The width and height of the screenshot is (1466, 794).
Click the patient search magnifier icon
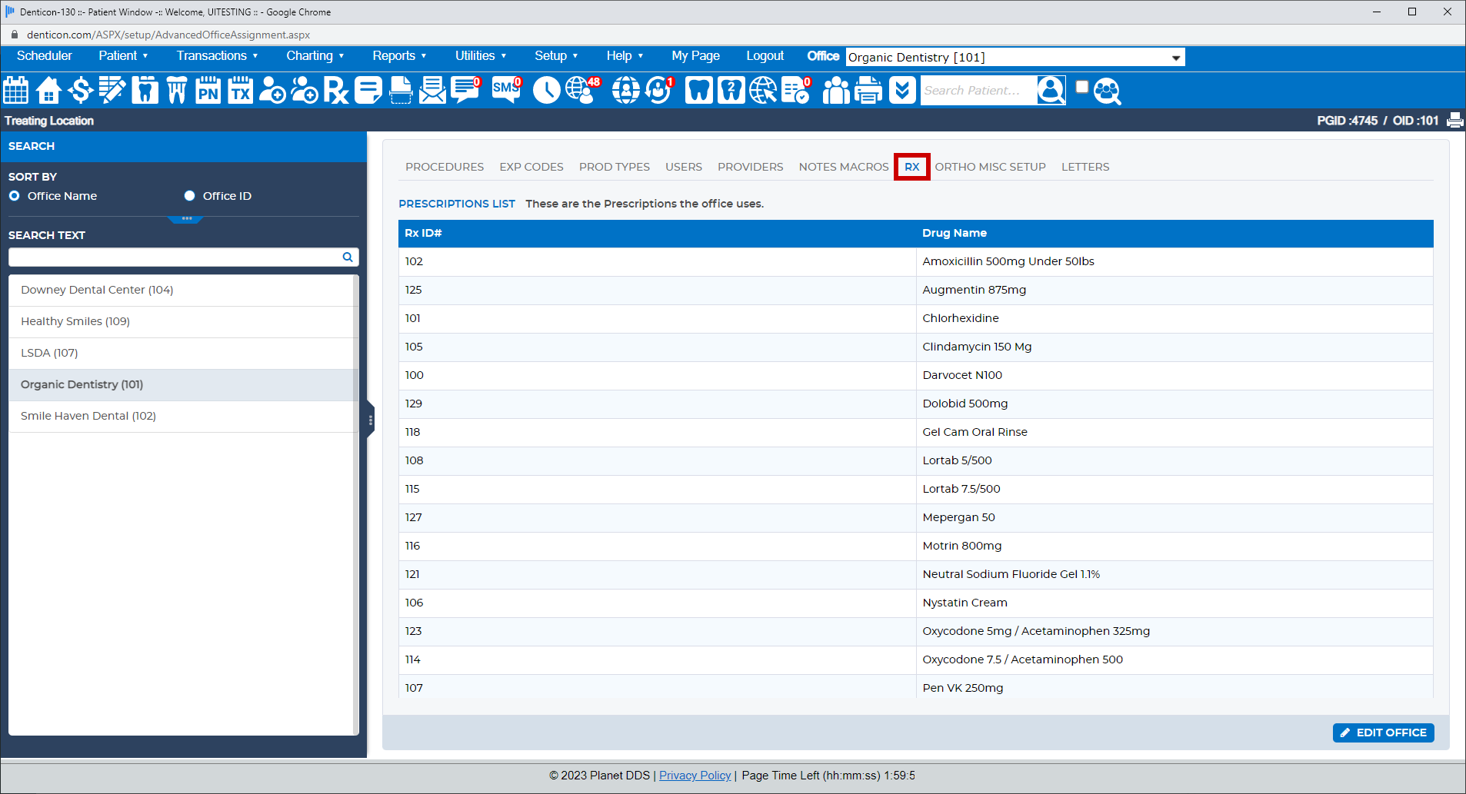[x=1051, y=91]
